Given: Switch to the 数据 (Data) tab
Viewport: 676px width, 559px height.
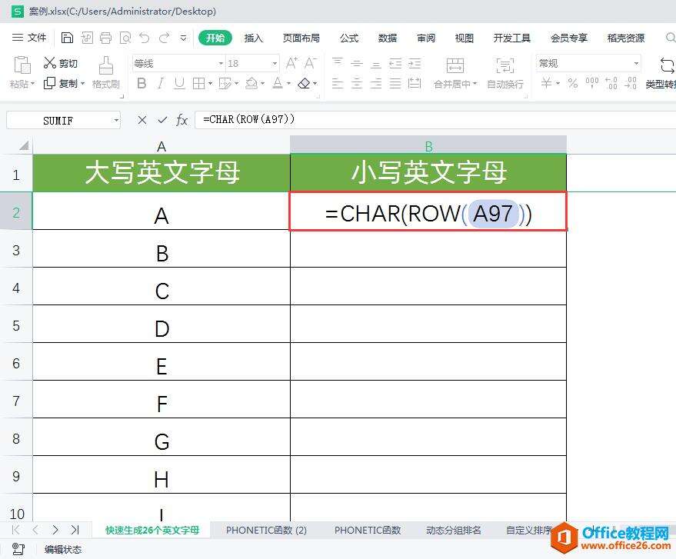Looking at the screenshot, I should pos(387,38).
